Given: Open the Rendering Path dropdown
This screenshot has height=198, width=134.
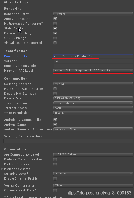Looking at the screenshot, I should tap(93, 14).
